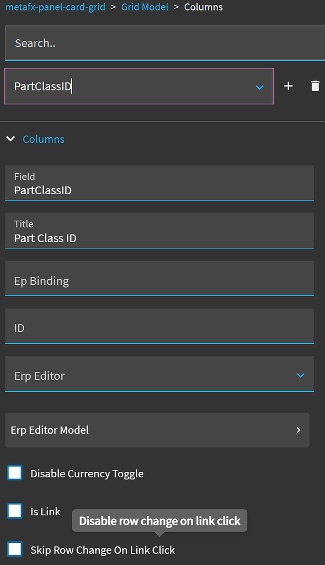The height and width of the screenshot is (565, 325).
Task: Enable Disable Currency Toggle
Action: (15, 472)
